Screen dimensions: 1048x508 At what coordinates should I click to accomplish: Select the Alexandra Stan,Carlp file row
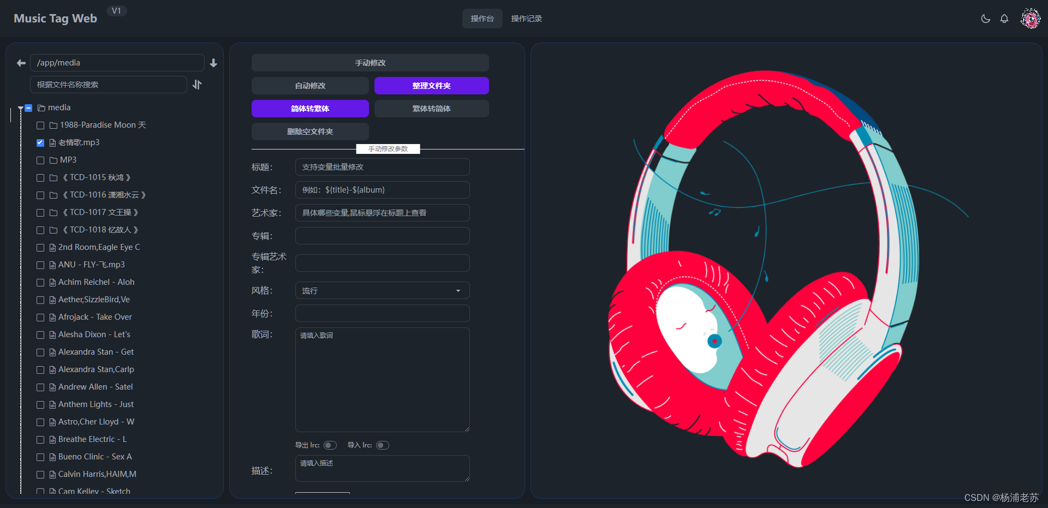(x=96, y=370)
